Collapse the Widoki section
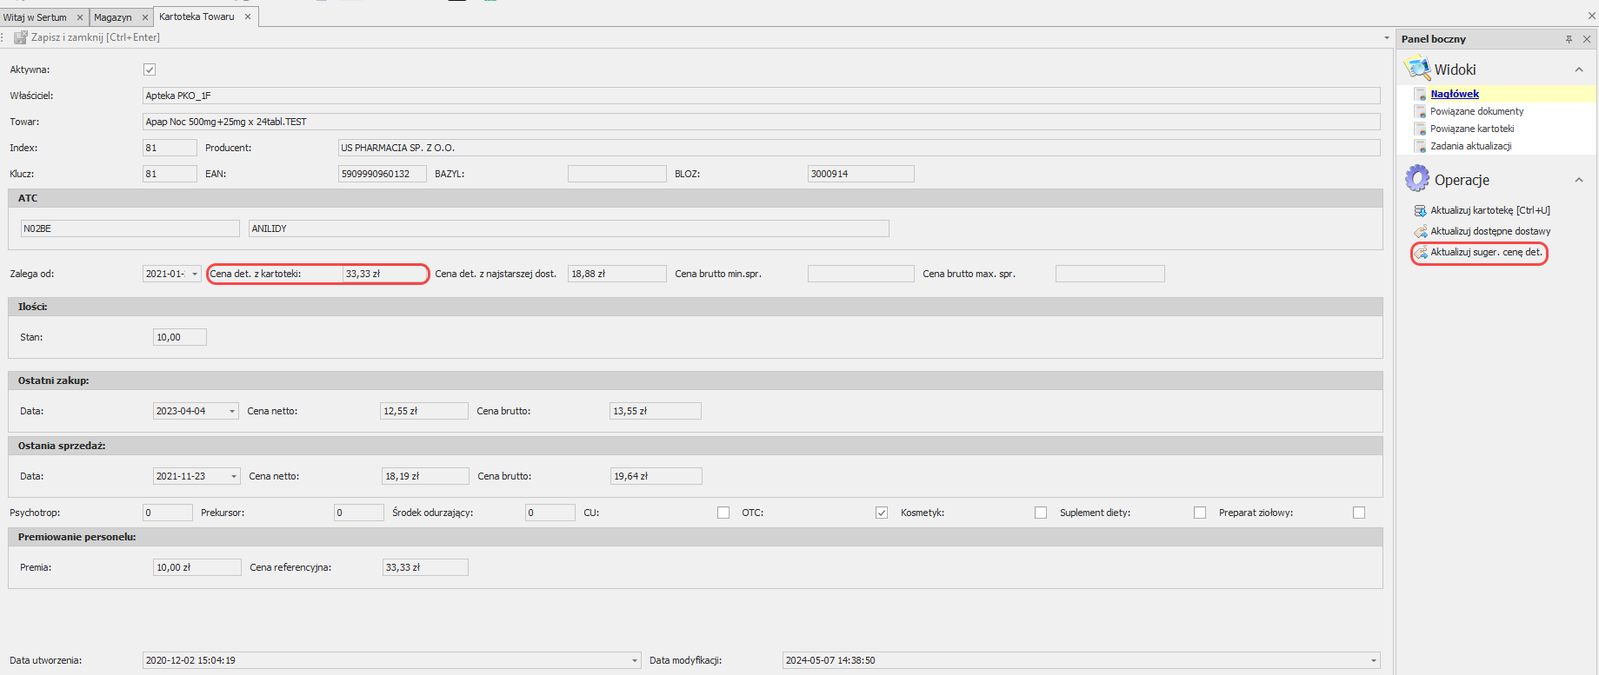 tap(1579, 69)
